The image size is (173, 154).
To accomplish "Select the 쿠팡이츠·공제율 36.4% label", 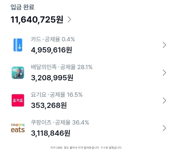I will [60, 123].
